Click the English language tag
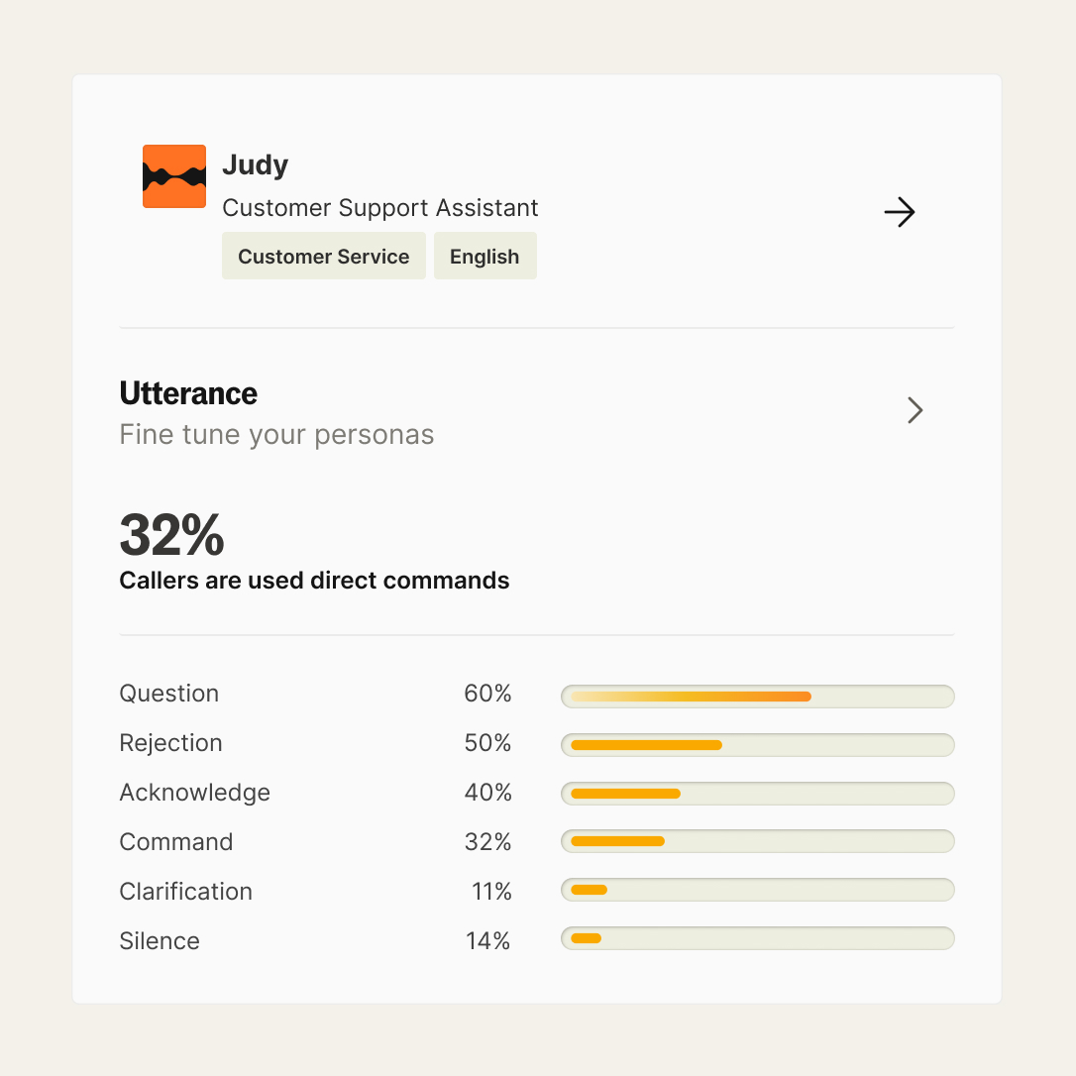The image size is (1076, 1076). pos(484,256)
